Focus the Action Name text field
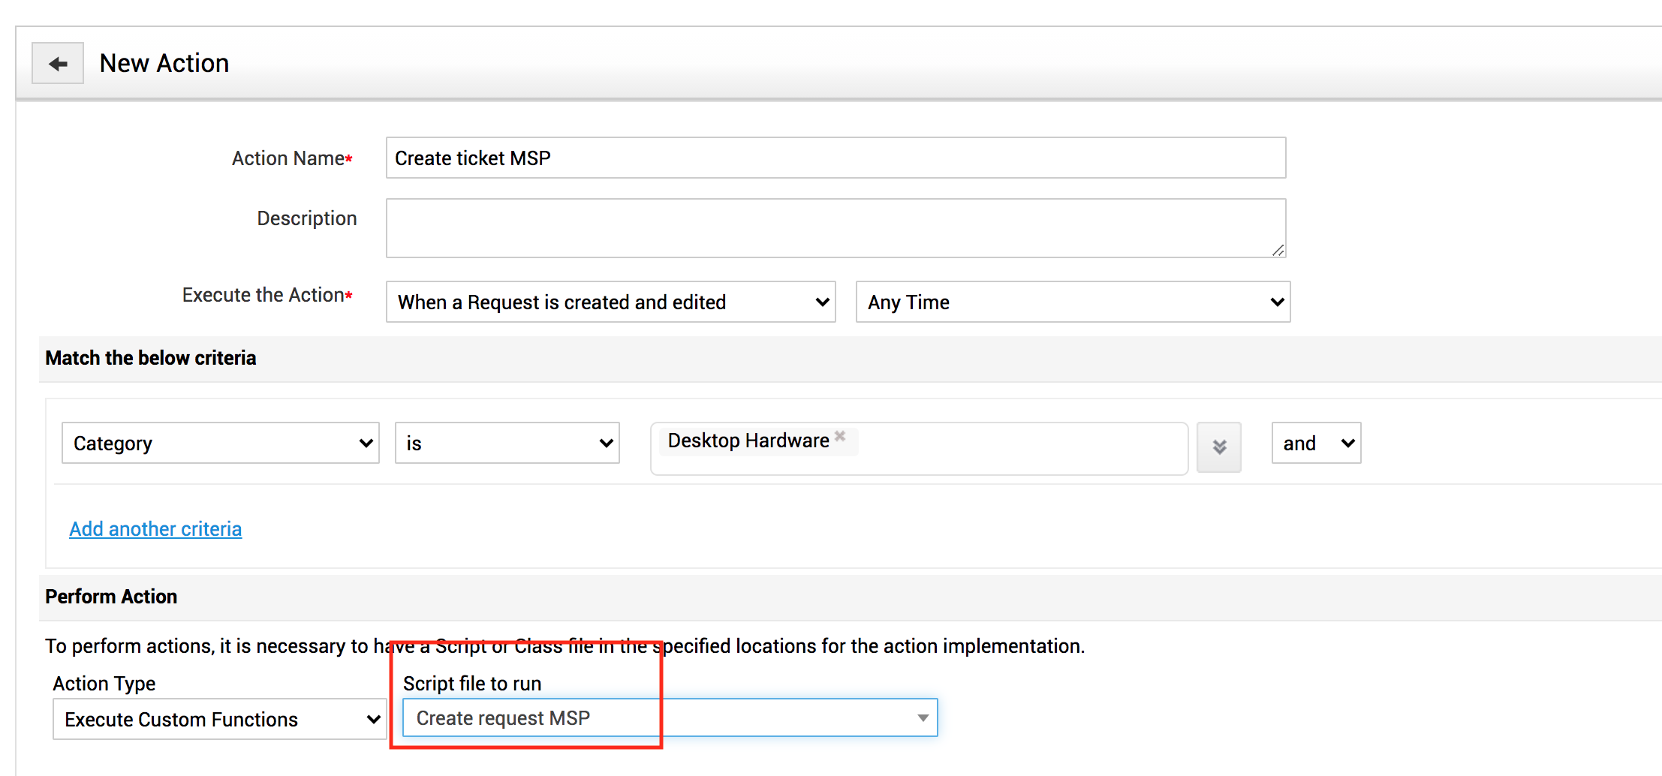This screenshot has height=776, width=1662. point(836,158)
